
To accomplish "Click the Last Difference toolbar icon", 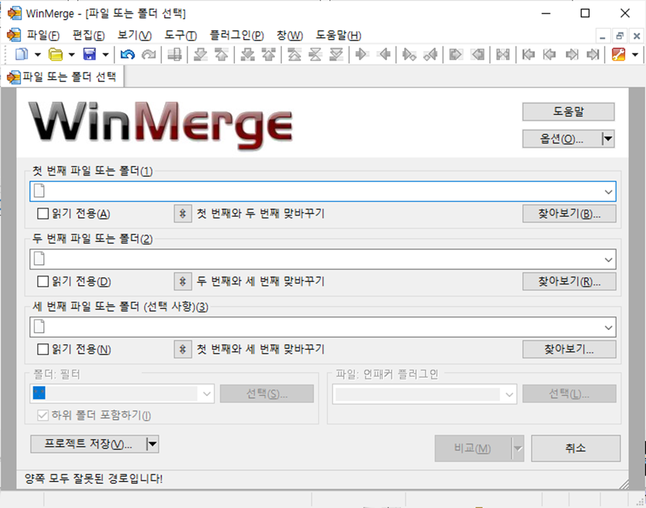I will coord(336,55).
